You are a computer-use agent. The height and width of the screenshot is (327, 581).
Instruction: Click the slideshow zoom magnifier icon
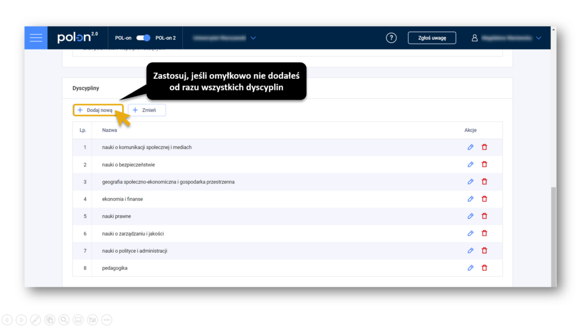pos(64,320)
